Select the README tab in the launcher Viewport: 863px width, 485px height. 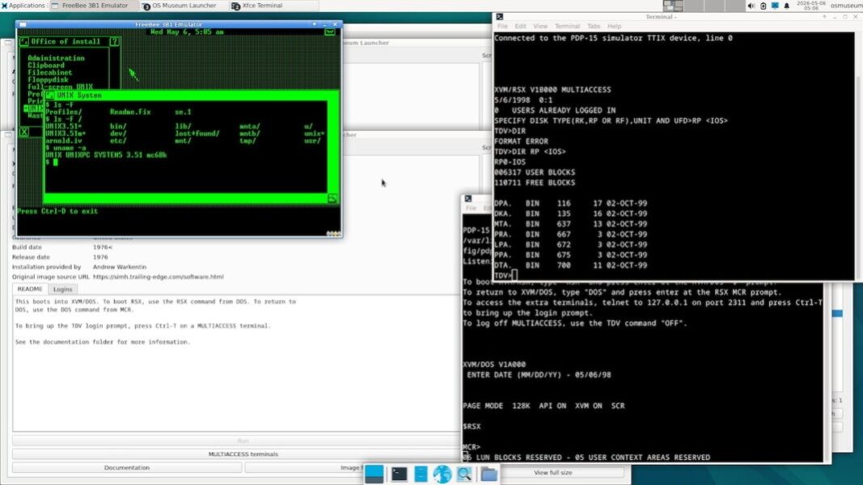(30, 289)
